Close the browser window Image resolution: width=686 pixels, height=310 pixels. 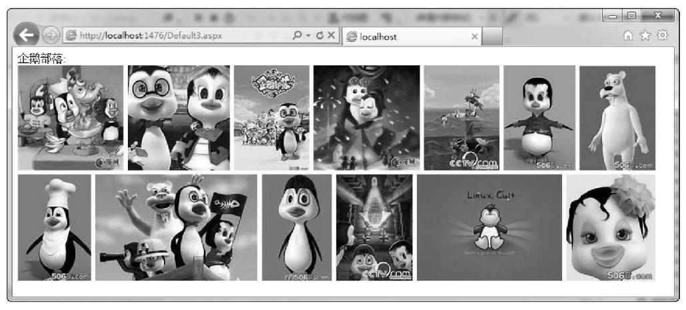657,16
